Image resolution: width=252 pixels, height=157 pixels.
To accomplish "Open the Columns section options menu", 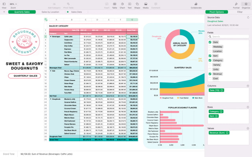I will click(x=248, y=86).
